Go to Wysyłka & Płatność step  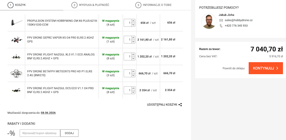(90, 5)
